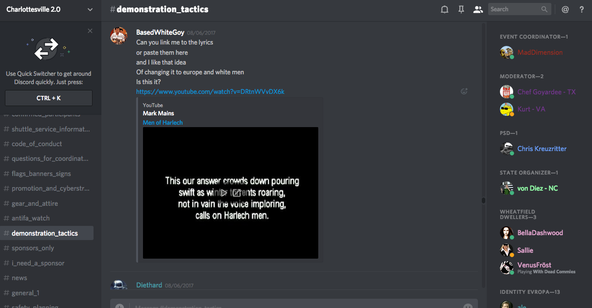The image size is (592, 308).
Task: Open notification settings bell icon
Action: click(x=445, y=9)
